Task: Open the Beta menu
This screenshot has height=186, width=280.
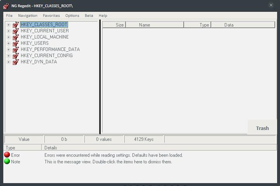Action: tap(89, 15)
